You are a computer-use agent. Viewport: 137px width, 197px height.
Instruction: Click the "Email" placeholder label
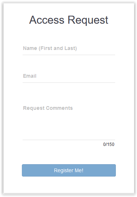[30, 76]
